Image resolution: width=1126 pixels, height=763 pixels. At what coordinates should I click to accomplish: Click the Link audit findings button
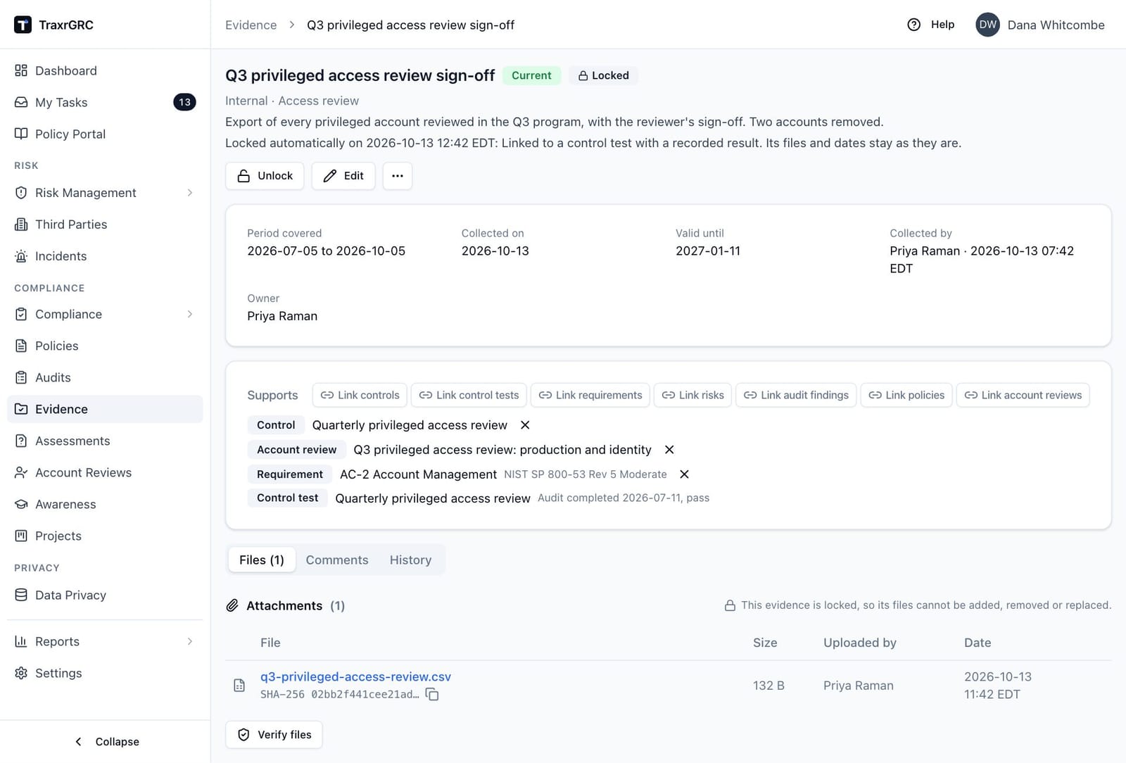coord(796,395)
